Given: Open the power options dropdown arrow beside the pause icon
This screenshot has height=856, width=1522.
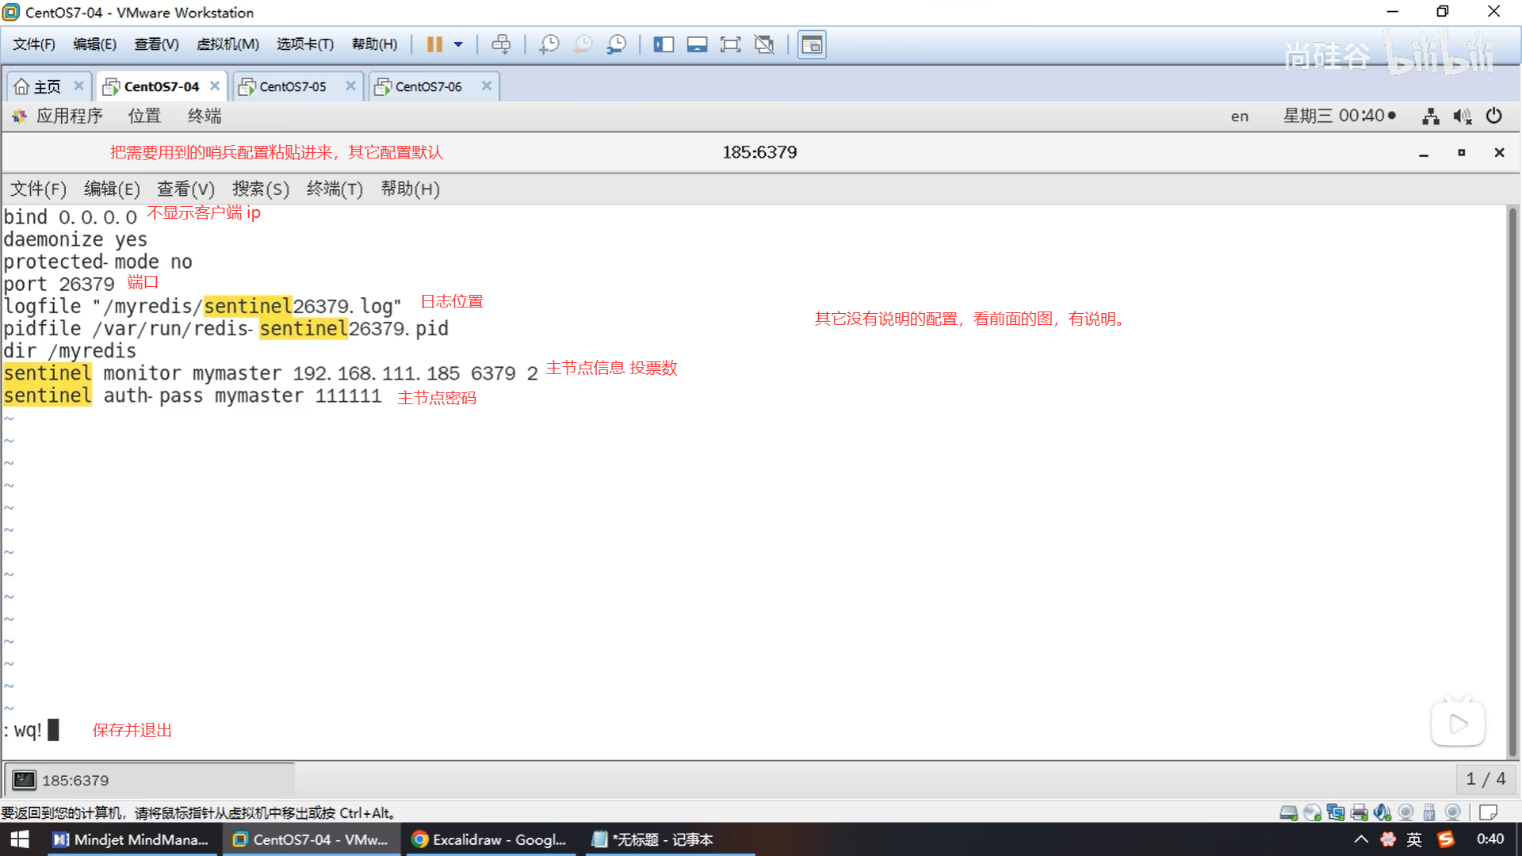Looking at the screenshot, I should [x=458, y=44].
